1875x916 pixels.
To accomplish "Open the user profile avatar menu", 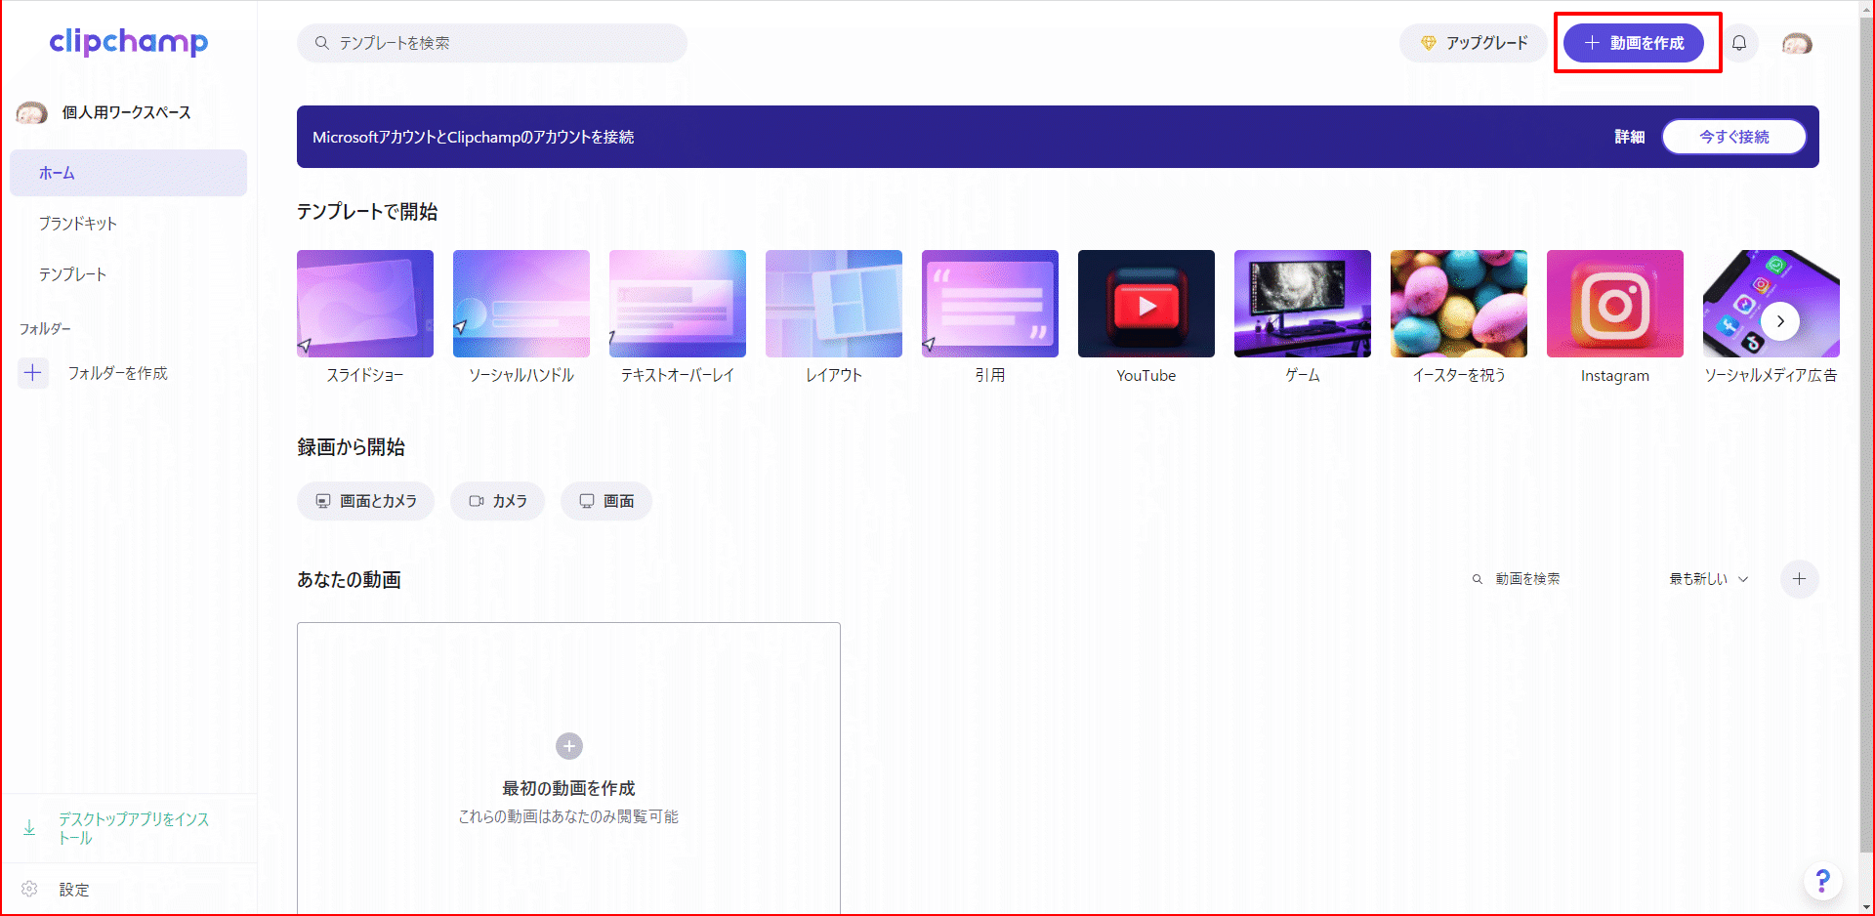I will pos(1797,43).
